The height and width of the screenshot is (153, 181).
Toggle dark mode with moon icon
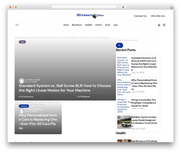click(x=159, y=25)
